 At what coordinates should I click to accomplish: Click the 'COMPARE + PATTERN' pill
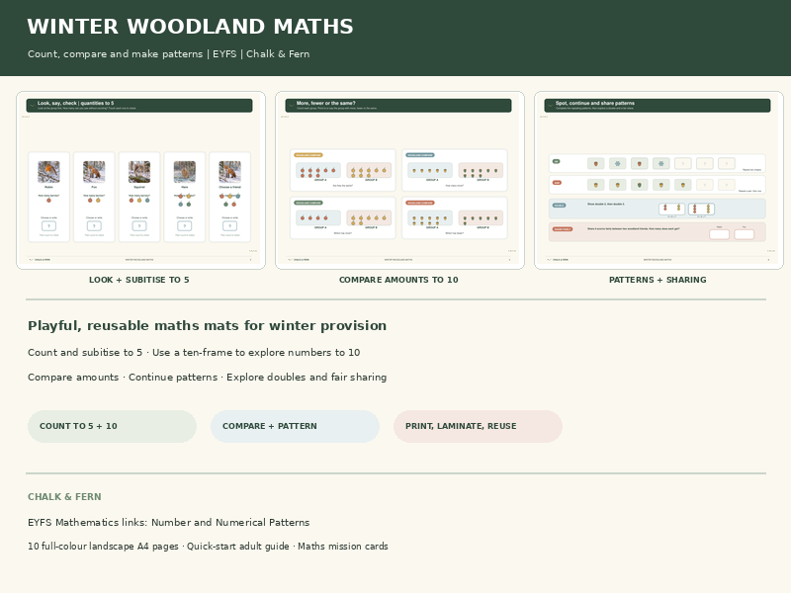click(295, 426)
